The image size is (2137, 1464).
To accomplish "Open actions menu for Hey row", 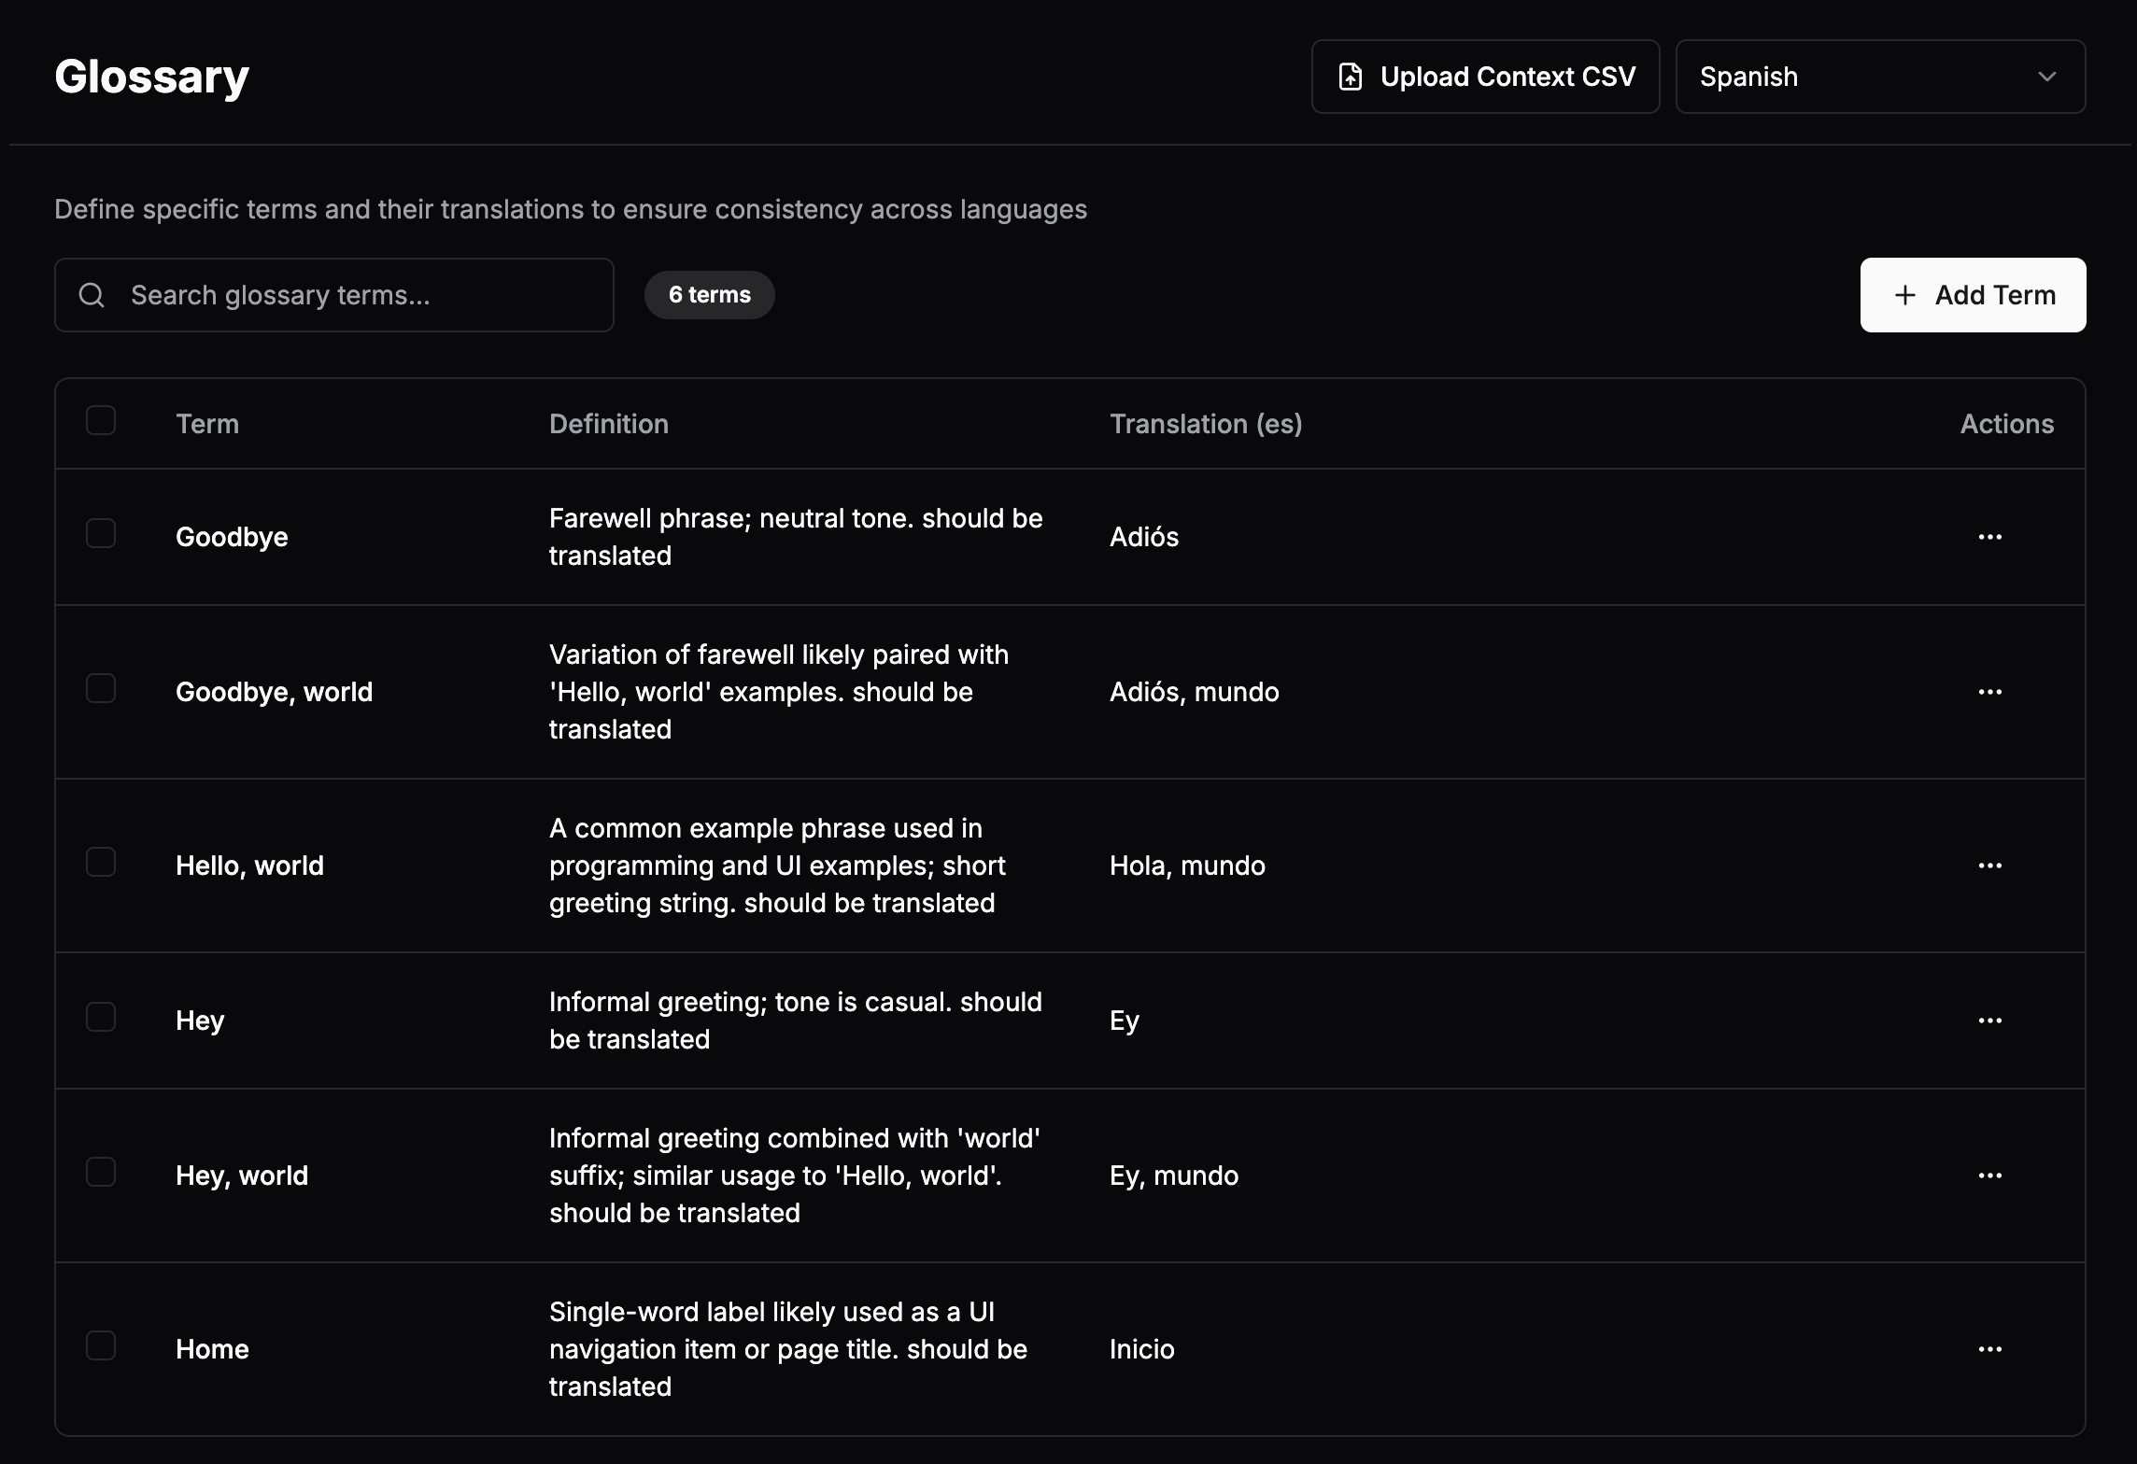I will tap(1989, 1021).
